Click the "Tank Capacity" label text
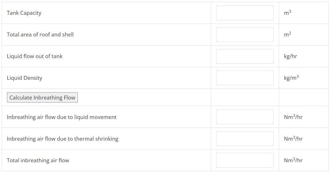This screenshot has width=330, height=172. click(24, 13)
